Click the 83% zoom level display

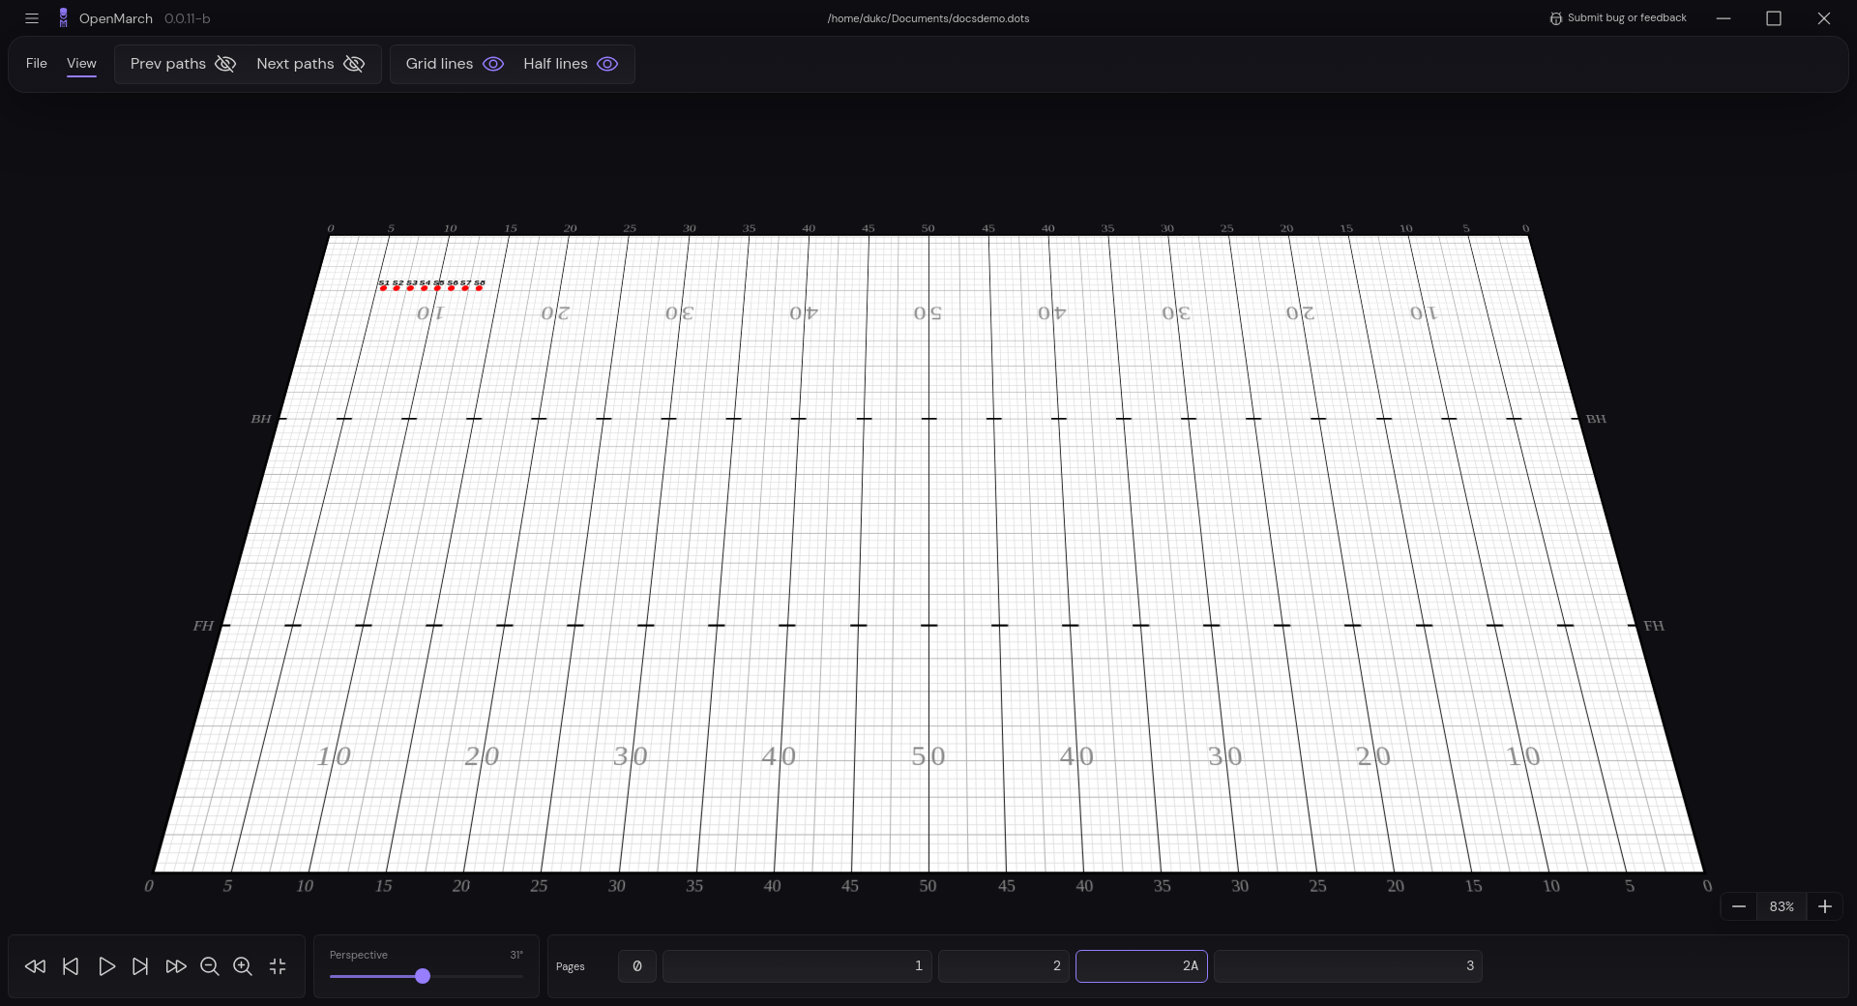[x=1782, y=906]
